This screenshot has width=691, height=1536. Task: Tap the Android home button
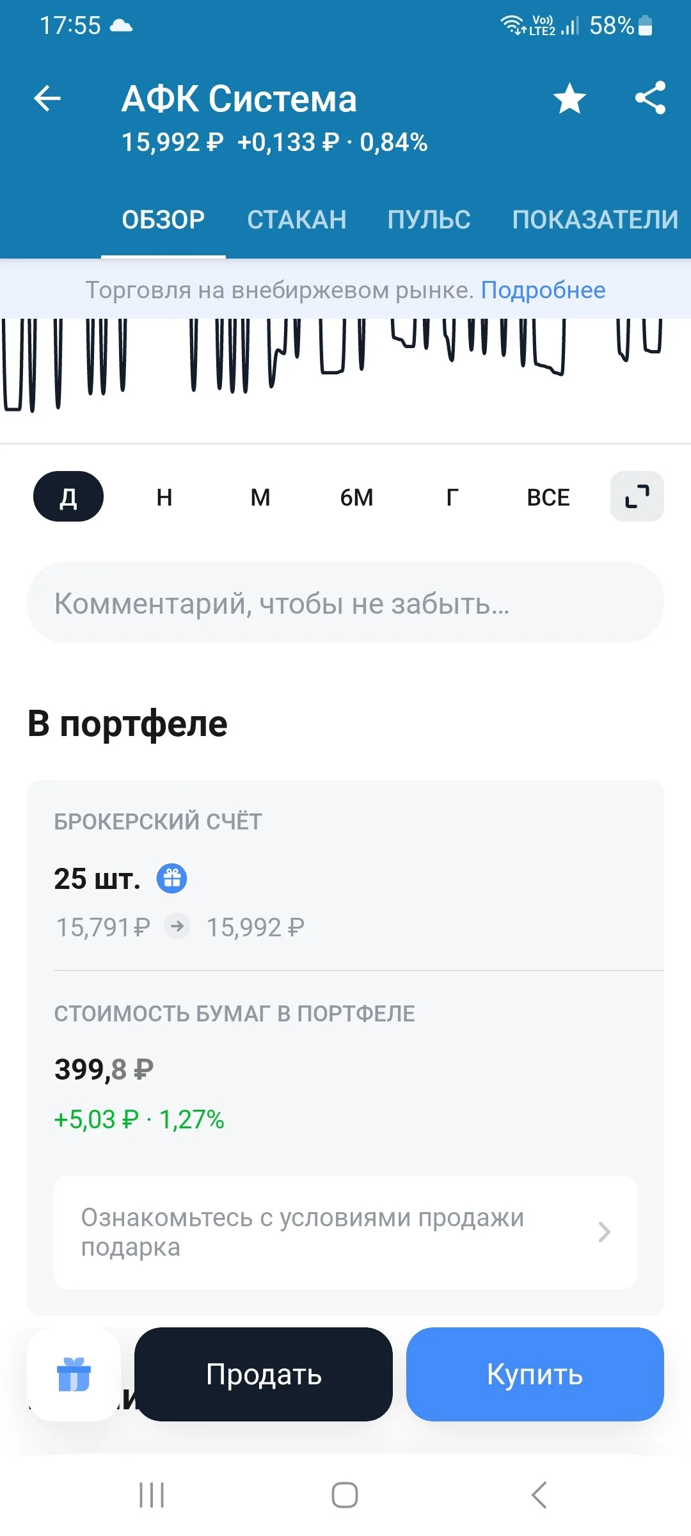click(345, 1495)
